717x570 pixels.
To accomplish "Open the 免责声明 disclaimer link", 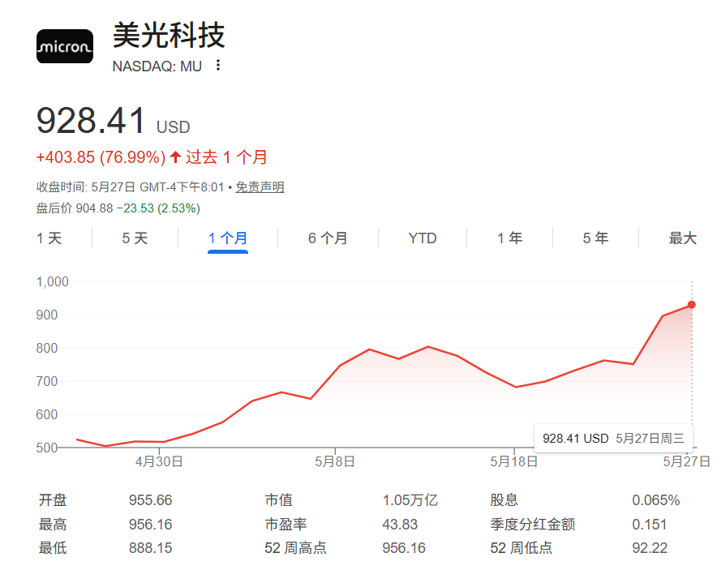I will click(260, 187).
